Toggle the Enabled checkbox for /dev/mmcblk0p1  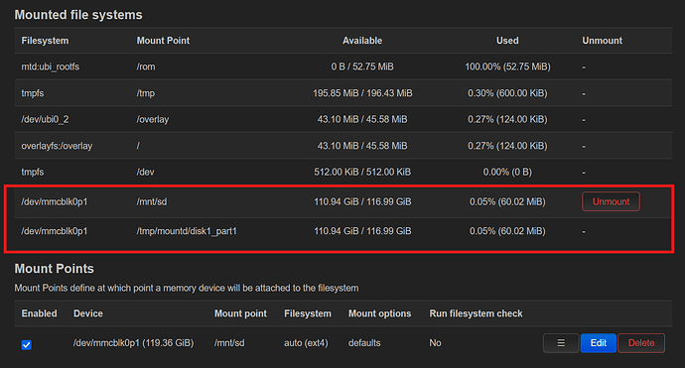pyautogui.click(x=26, y=345)
